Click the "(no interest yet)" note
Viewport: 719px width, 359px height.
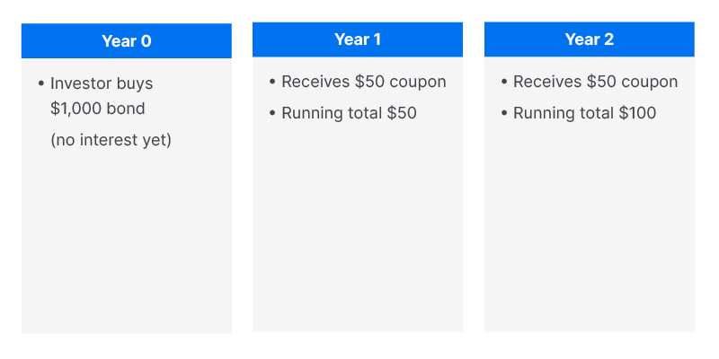click(111, 140)
